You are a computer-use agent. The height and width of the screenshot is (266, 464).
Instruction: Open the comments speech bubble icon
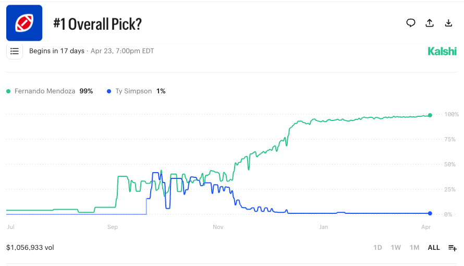[x=411, y=23]
